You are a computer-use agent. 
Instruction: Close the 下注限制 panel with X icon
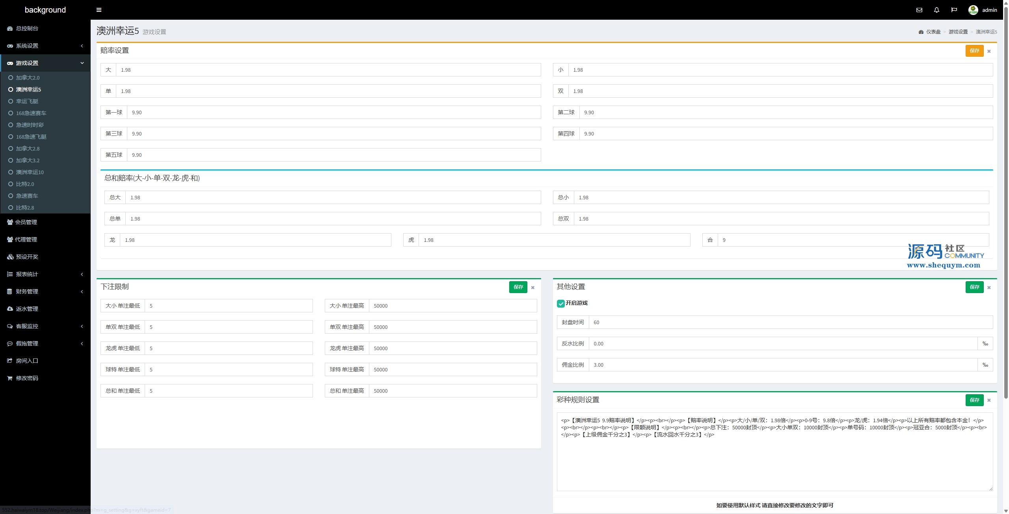coord(532,288)
